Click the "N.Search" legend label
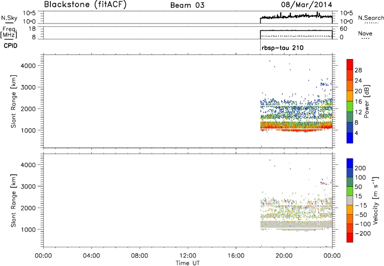This screenshot has height=266, width=384. [x=371, y=18]
